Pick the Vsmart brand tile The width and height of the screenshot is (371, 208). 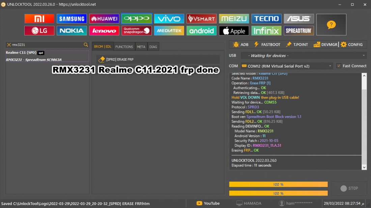tap(201, 19)
